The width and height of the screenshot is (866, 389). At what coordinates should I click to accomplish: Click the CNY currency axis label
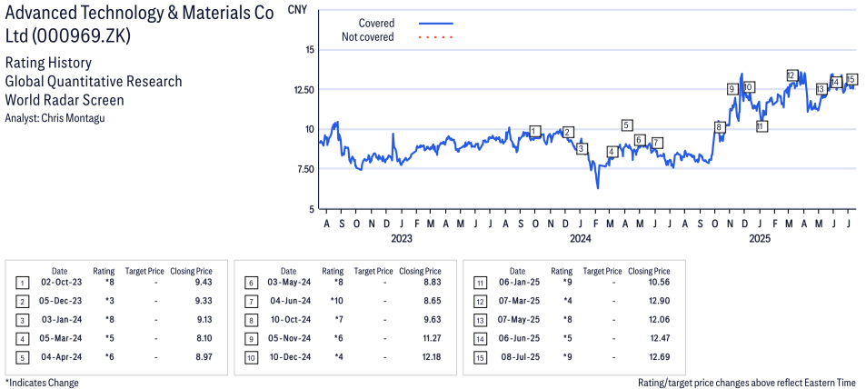[x=297, y=9]
